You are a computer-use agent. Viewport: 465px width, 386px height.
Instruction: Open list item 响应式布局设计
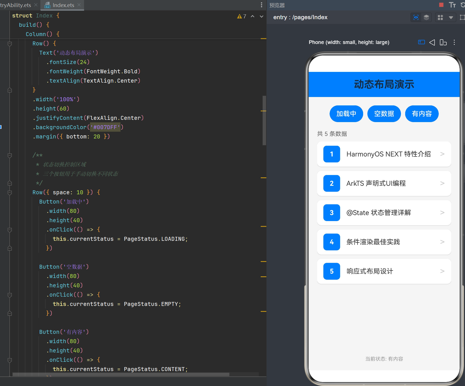click(x=384, y=271)
